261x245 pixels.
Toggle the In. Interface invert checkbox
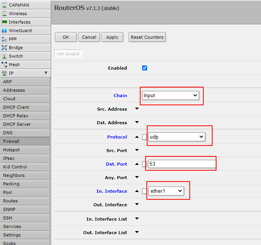point(144,191)
